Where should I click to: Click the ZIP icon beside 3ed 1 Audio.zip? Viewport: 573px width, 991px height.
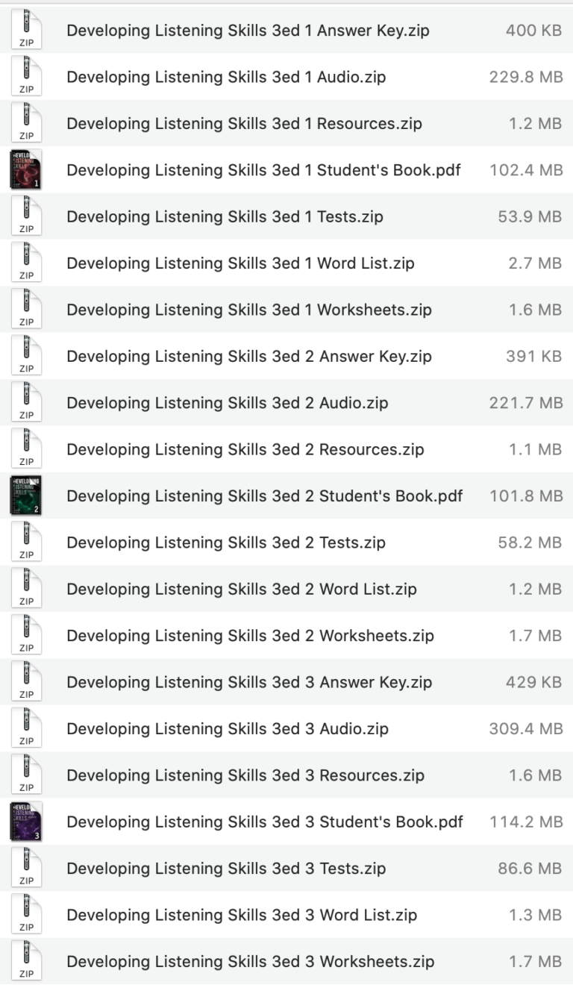click(x=27, y=78)
